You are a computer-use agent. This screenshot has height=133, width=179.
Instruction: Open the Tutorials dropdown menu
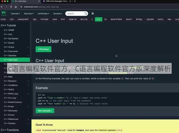pos(15,14)
